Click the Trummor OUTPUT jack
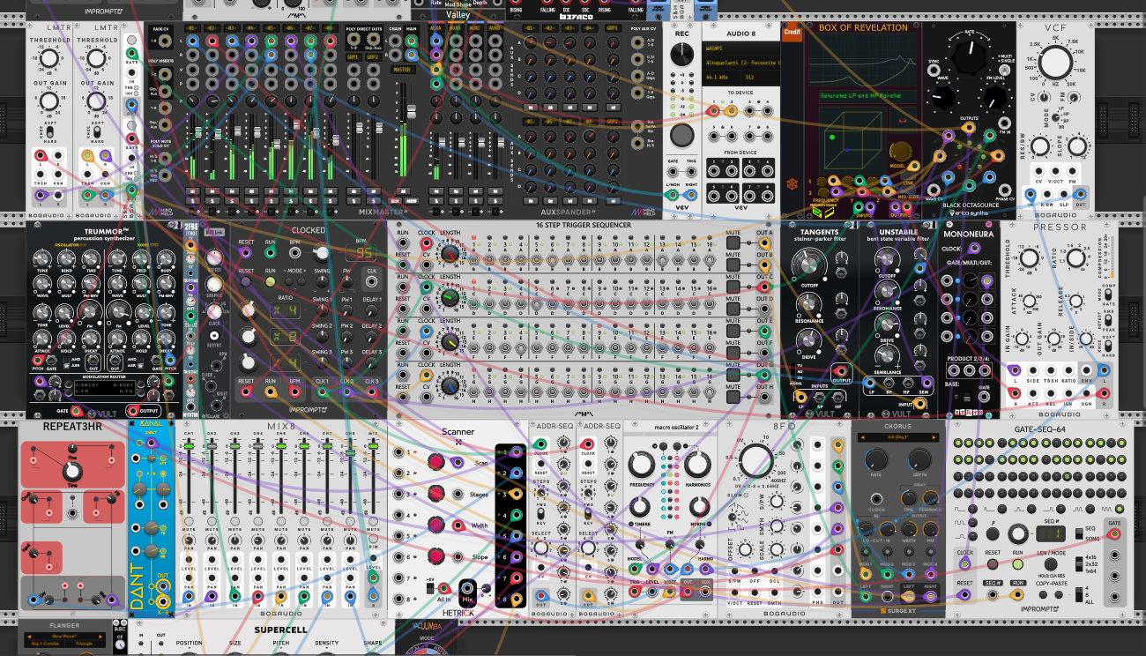Viewport: 1146px width, 656px height. click(x=134, y=411)
